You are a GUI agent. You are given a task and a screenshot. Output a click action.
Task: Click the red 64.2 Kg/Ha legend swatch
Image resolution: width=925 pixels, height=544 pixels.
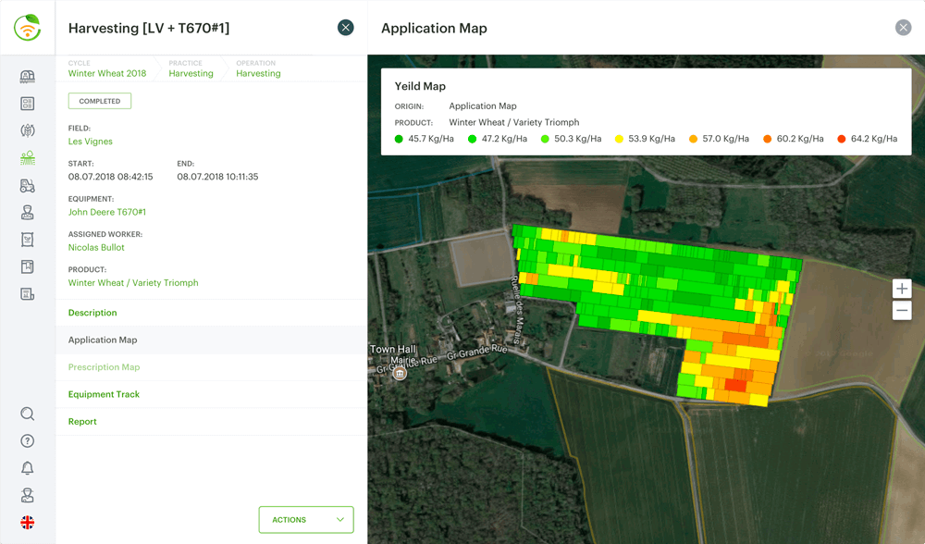click(x=842, y=139)
